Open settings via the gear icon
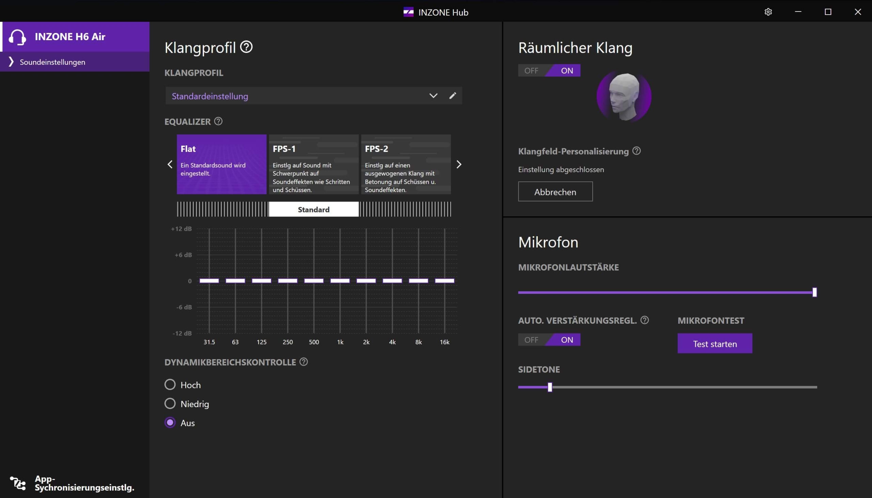872x498 pixels. point(768,12)
